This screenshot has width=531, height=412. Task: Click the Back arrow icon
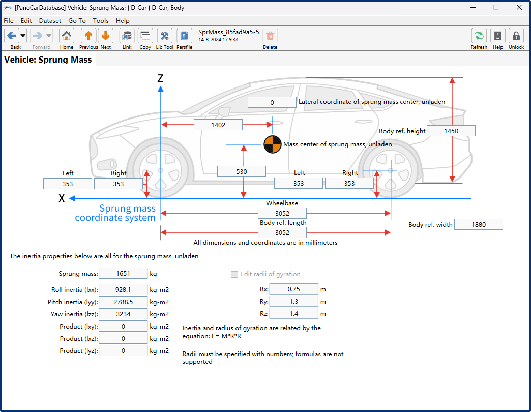coord(12,36)
